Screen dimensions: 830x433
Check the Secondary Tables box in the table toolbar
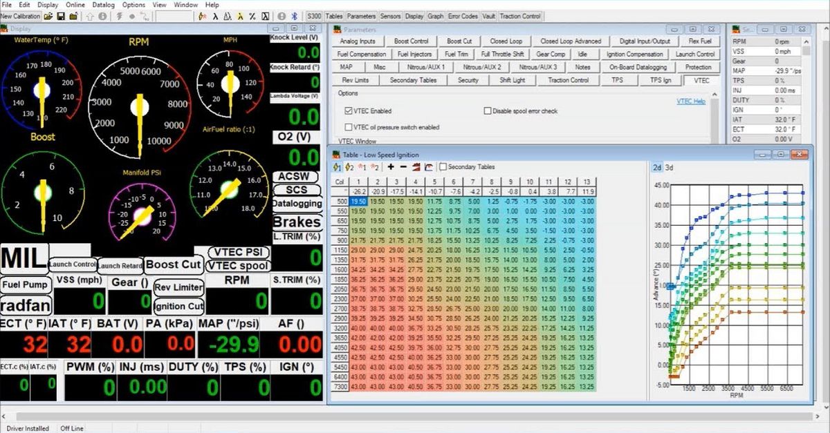point(443,168)
